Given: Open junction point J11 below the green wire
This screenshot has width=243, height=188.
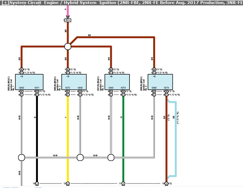Looking at the screenshot, I should tap(124, 183).
